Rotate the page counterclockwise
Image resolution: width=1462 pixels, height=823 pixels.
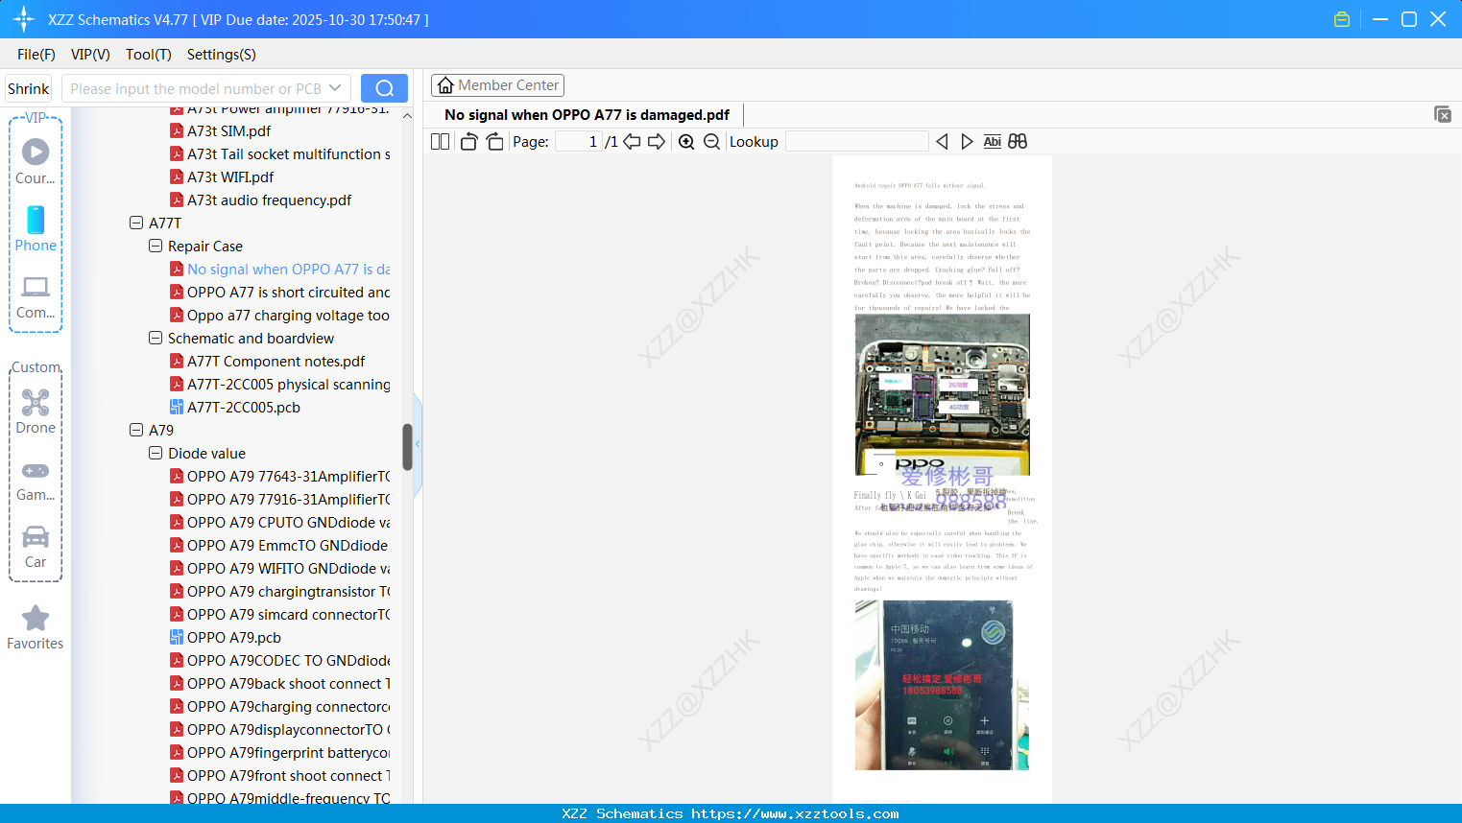(468, 142)
